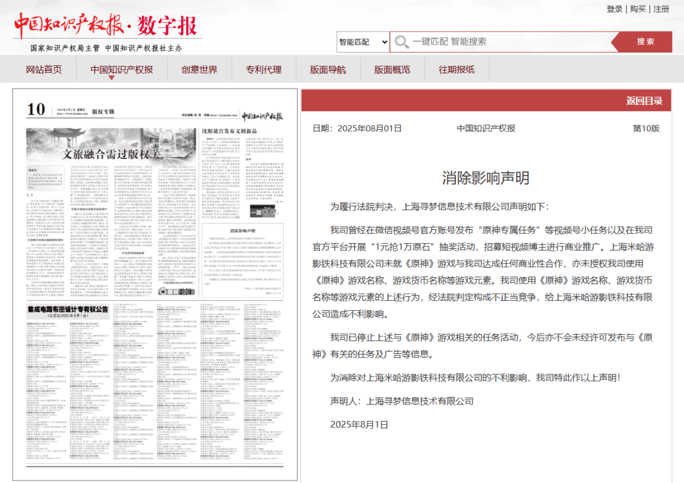The height and width of the screenshot is (483, 684).
Task: Click the 第10版 page label
Action: (646, 129)
